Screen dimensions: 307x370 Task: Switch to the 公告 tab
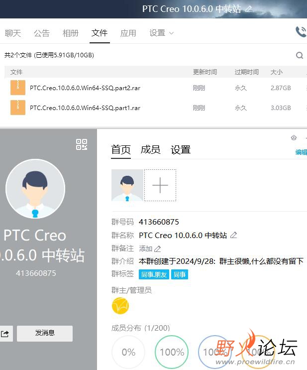(42, 33)
